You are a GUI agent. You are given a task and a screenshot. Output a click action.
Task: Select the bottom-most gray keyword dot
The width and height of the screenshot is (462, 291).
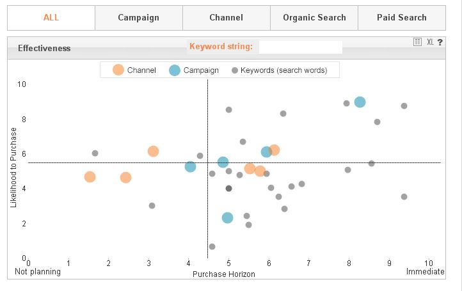(212, 246)
